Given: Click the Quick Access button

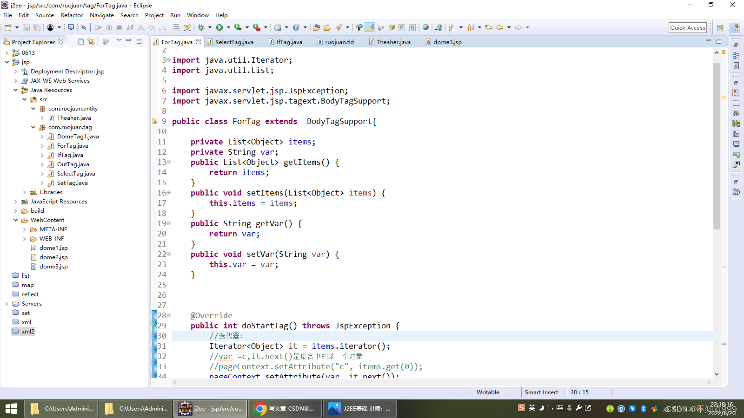Looking at the screenshot, I should click(x=688, y=27).
